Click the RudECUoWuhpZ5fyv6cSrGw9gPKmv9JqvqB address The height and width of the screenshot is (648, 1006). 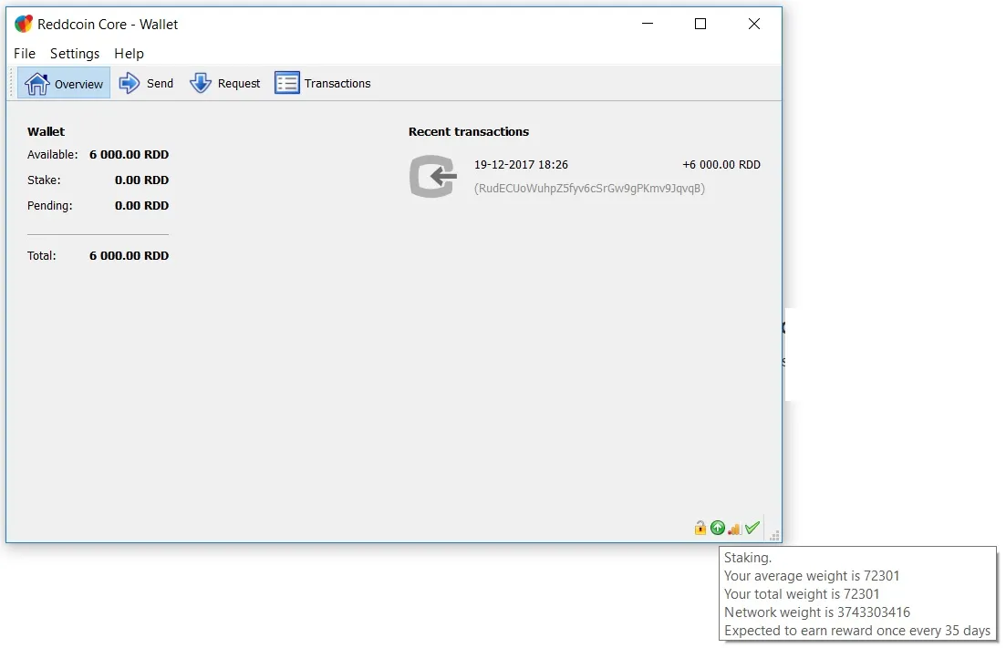pos(589,189)
